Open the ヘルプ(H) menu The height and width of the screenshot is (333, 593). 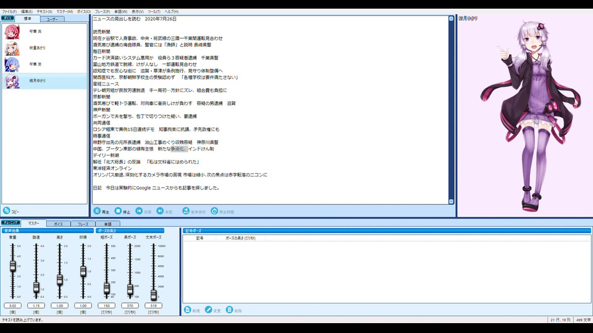coord(171,12)
